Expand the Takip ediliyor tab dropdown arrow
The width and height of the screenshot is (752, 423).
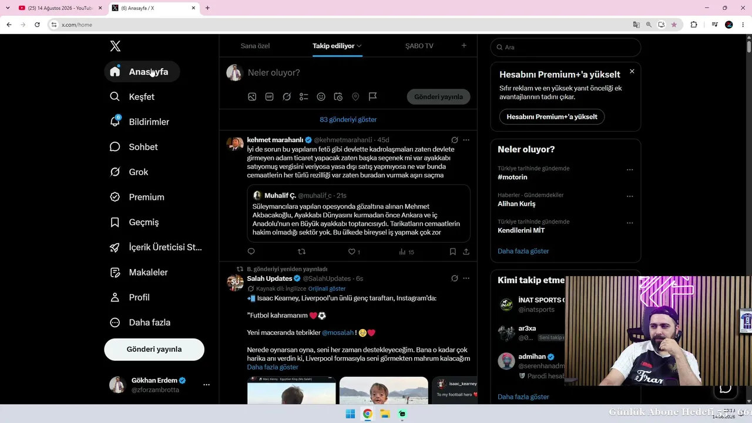point(359,46)
